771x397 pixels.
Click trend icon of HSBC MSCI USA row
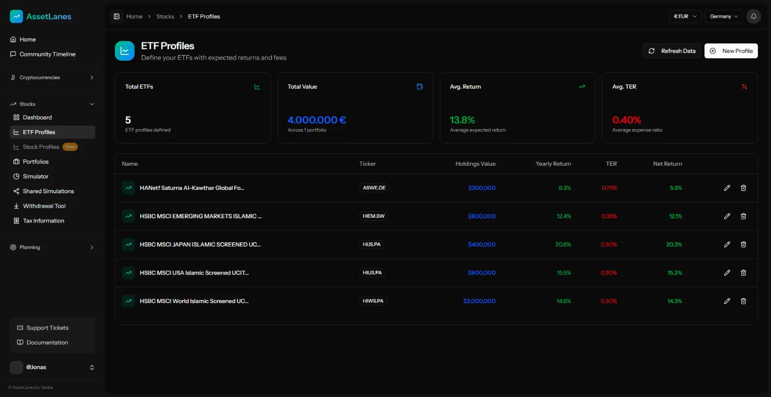pyautogui.click(x=129, y=273)
